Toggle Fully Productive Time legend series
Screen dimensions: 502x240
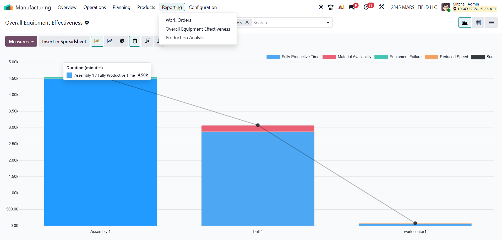point(300,57)
